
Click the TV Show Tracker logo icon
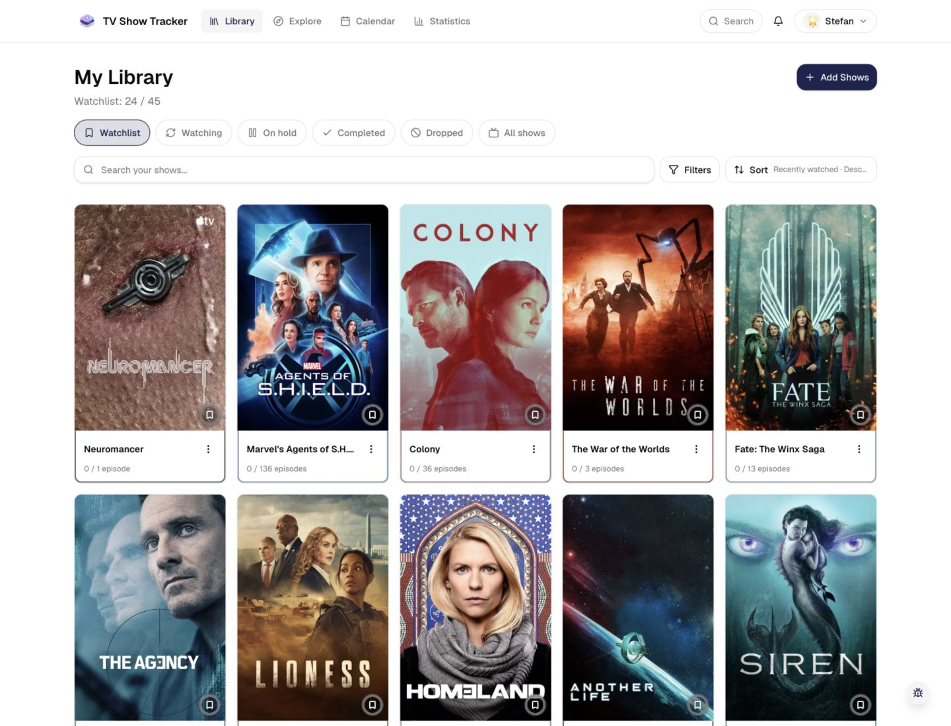(87, 21)
